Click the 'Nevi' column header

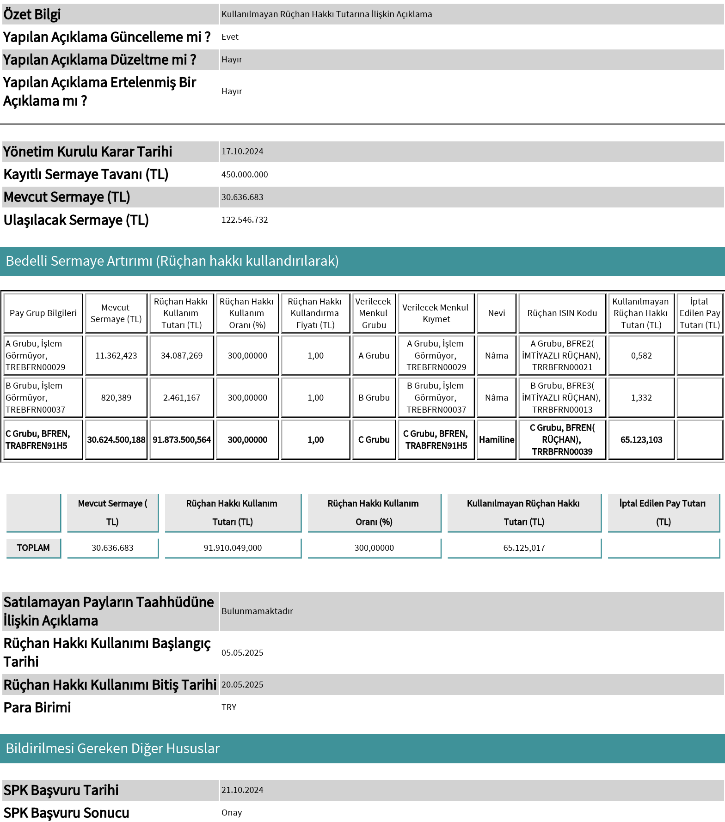(x=497, y=313)
